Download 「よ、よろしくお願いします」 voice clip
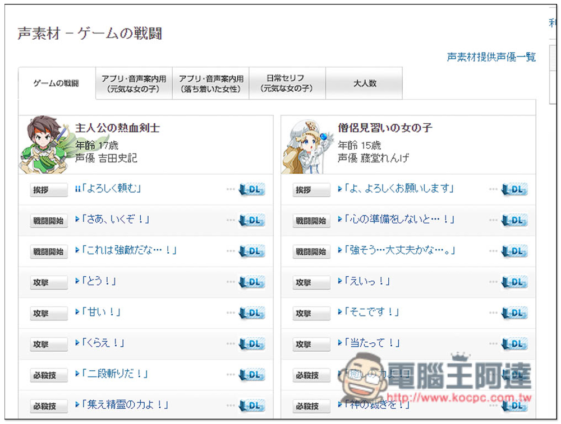This screenshot has height=424, width=561. click(514, 190)
